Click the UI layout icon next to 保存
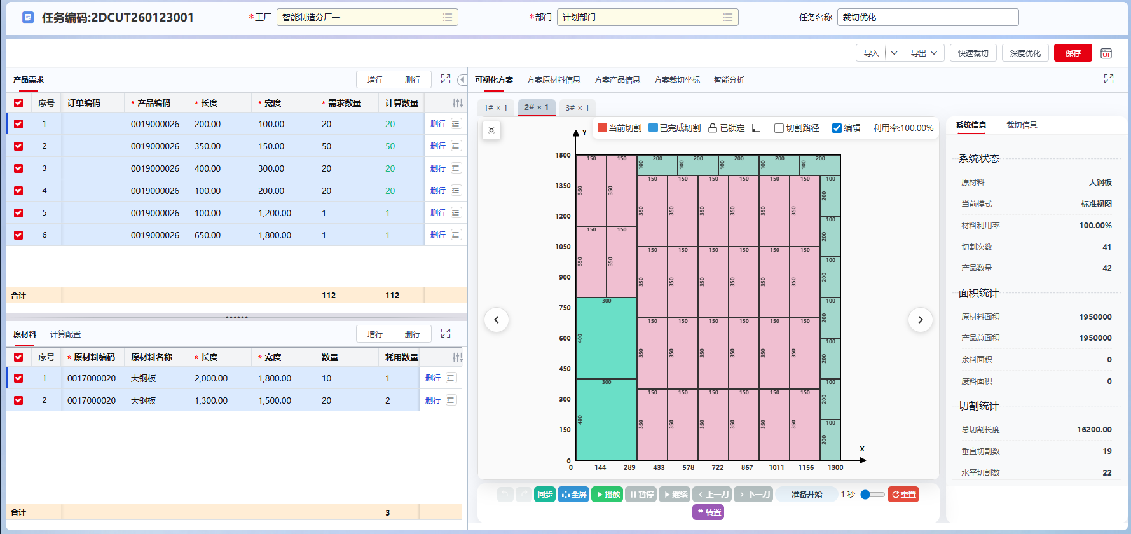 pyautogui.click(x=1106, y=53)
